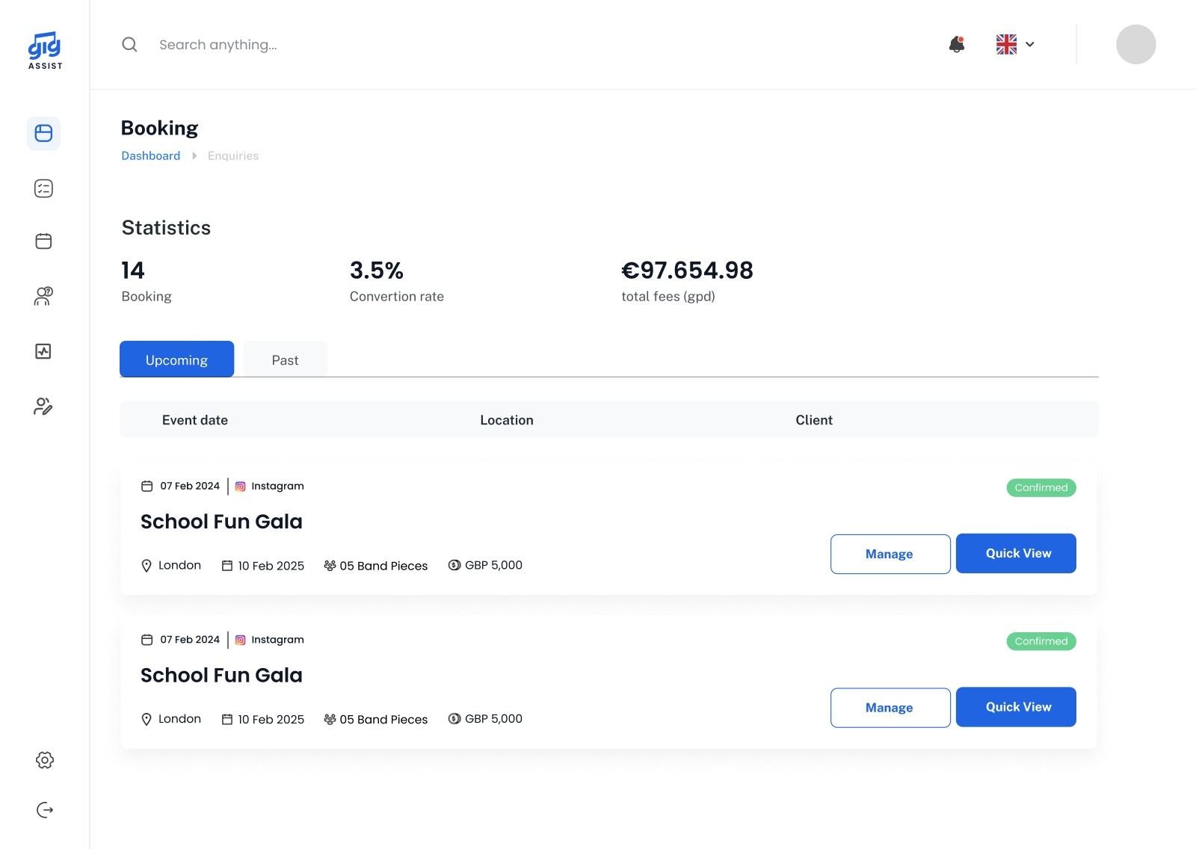Click the 10 Feb 2025 date on first card

pyautogui.click(x=271, y=566)
